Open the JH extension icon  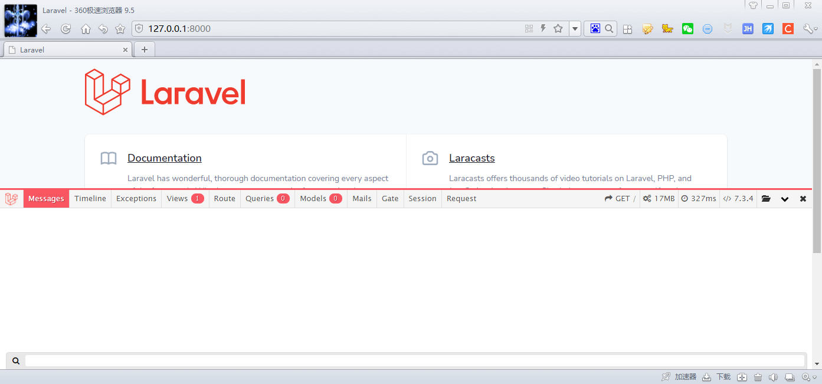(748, 28)
